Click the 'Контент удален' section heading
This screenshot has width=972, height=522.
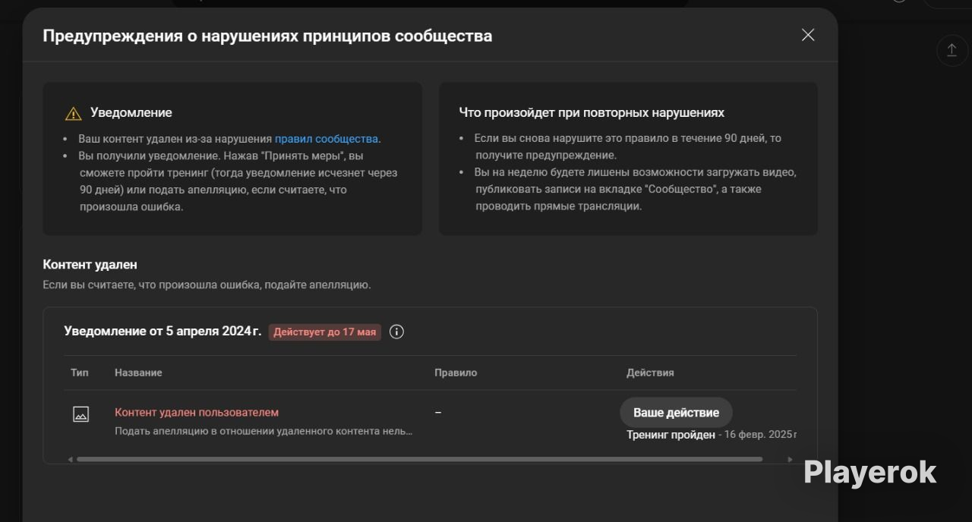point(90,265)
